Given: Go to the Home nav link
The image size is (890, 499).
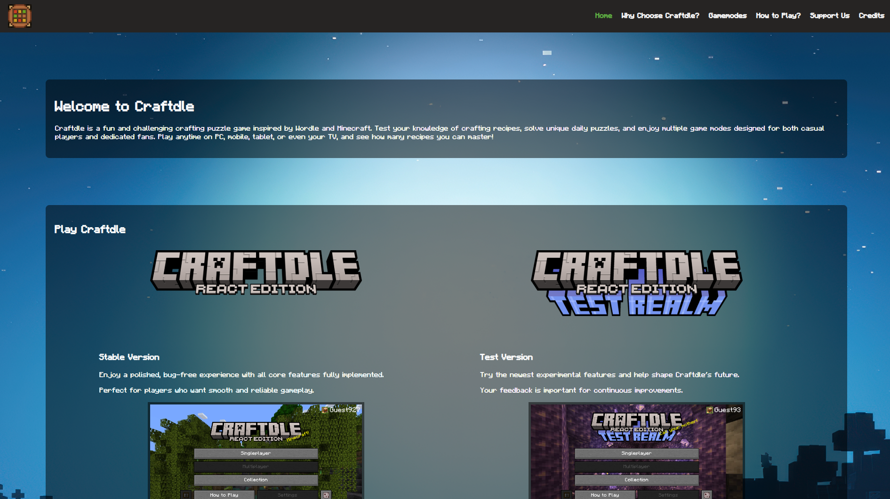Looking at the screenshot, I should [603, 16].
